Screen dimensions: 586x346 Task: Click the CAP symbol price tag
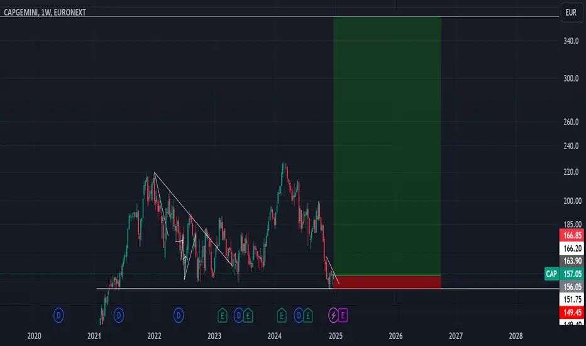(551, 274)
